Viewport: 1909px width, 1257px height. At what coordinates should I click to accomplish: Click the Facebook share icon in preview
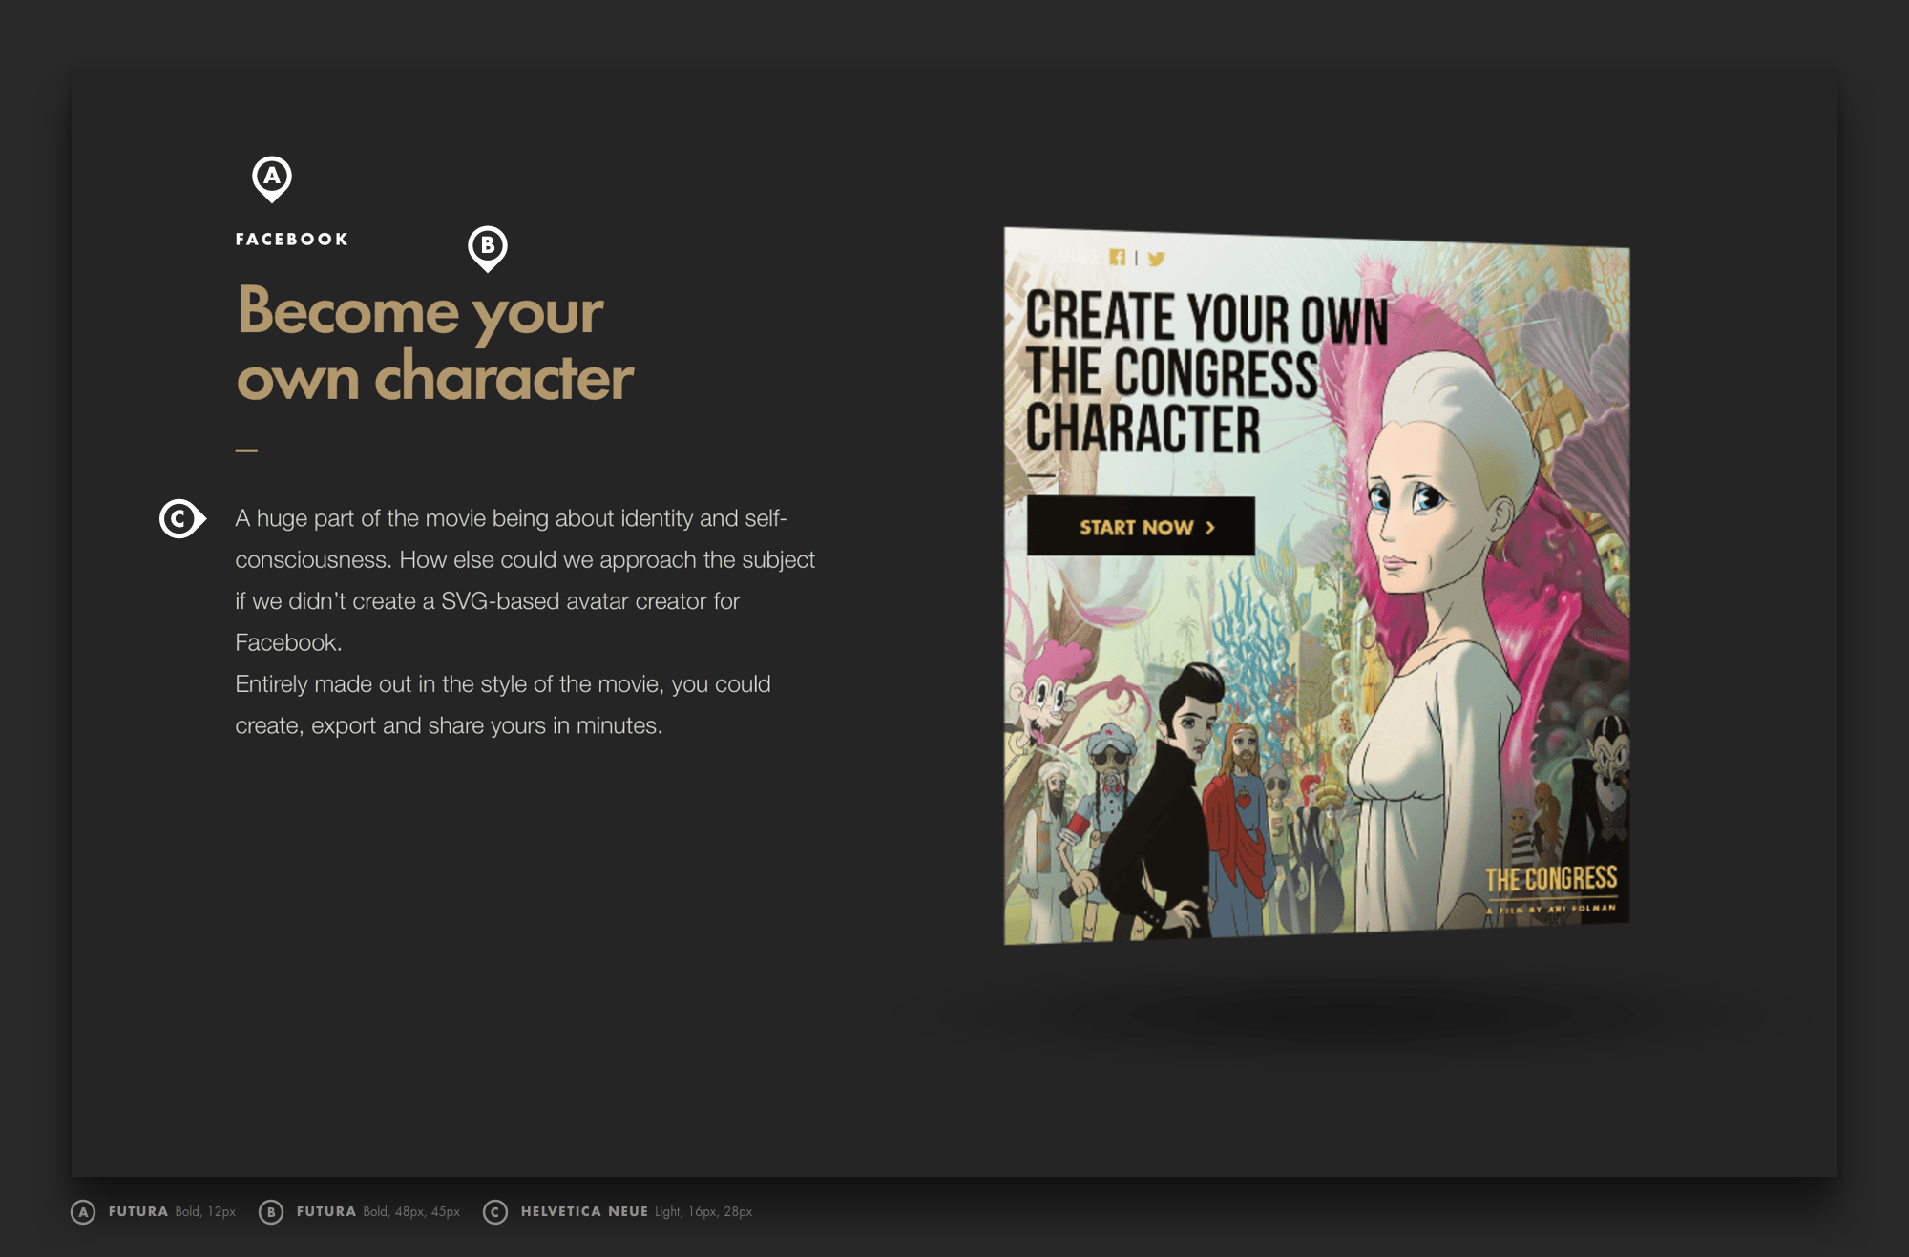1118,257
